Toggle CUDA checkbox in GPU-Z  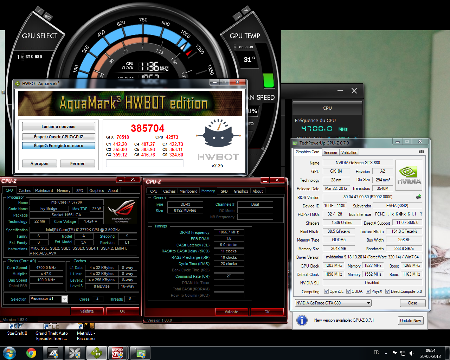click(x=348, y=291)
